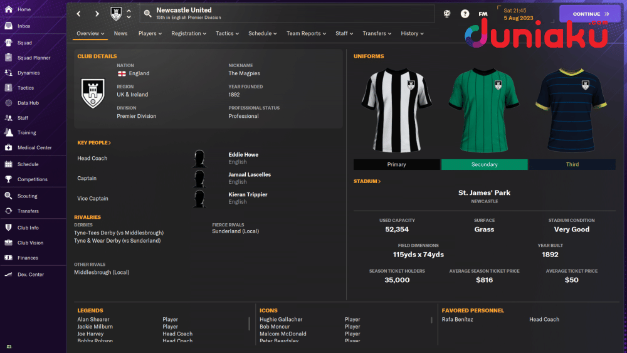This screenshot has height=353, width=627.
Task: Open the Finances money icon
Action: 8,258
